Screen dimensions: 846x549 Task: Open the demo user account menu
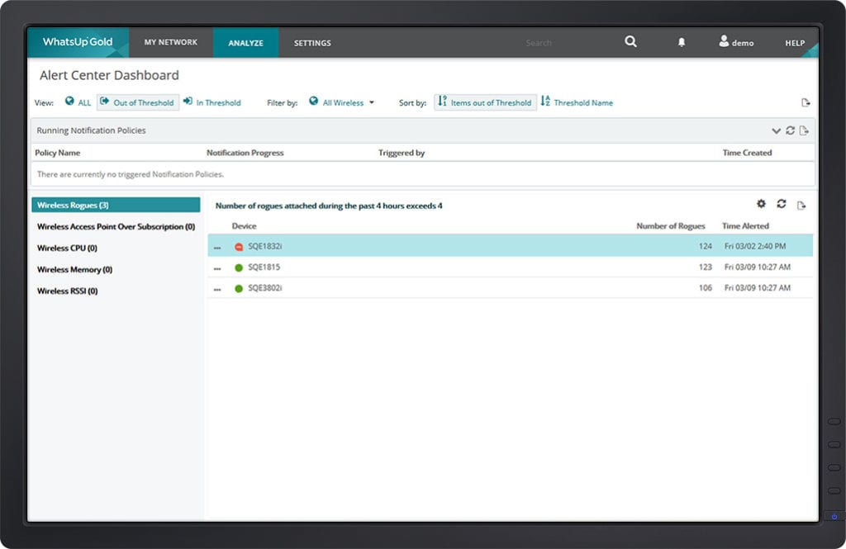point(736,42)
